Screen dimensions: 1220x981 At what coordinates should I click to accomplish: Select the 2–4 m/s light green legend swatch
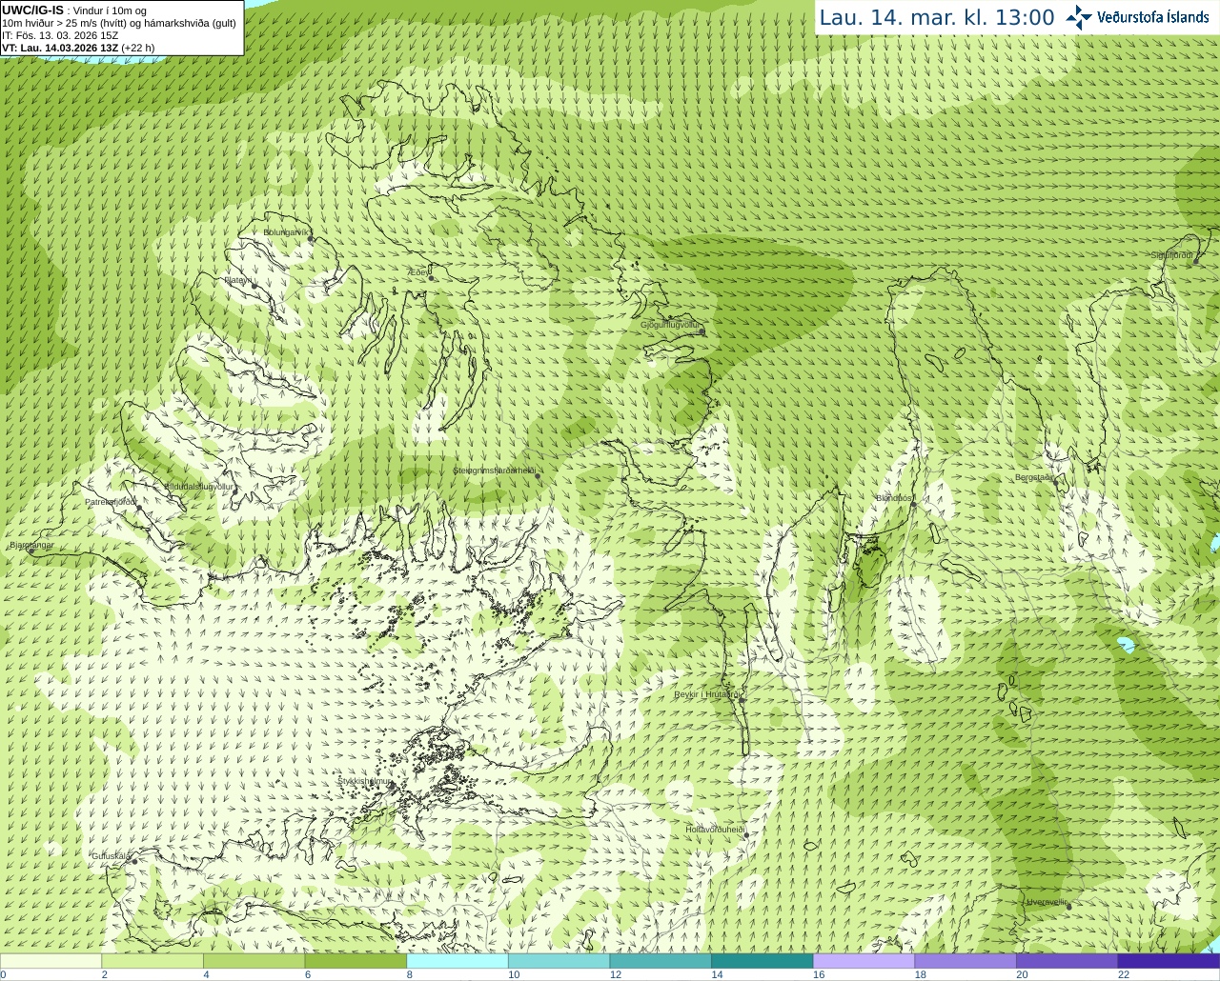pyautogui.click(x=152, y=961)
